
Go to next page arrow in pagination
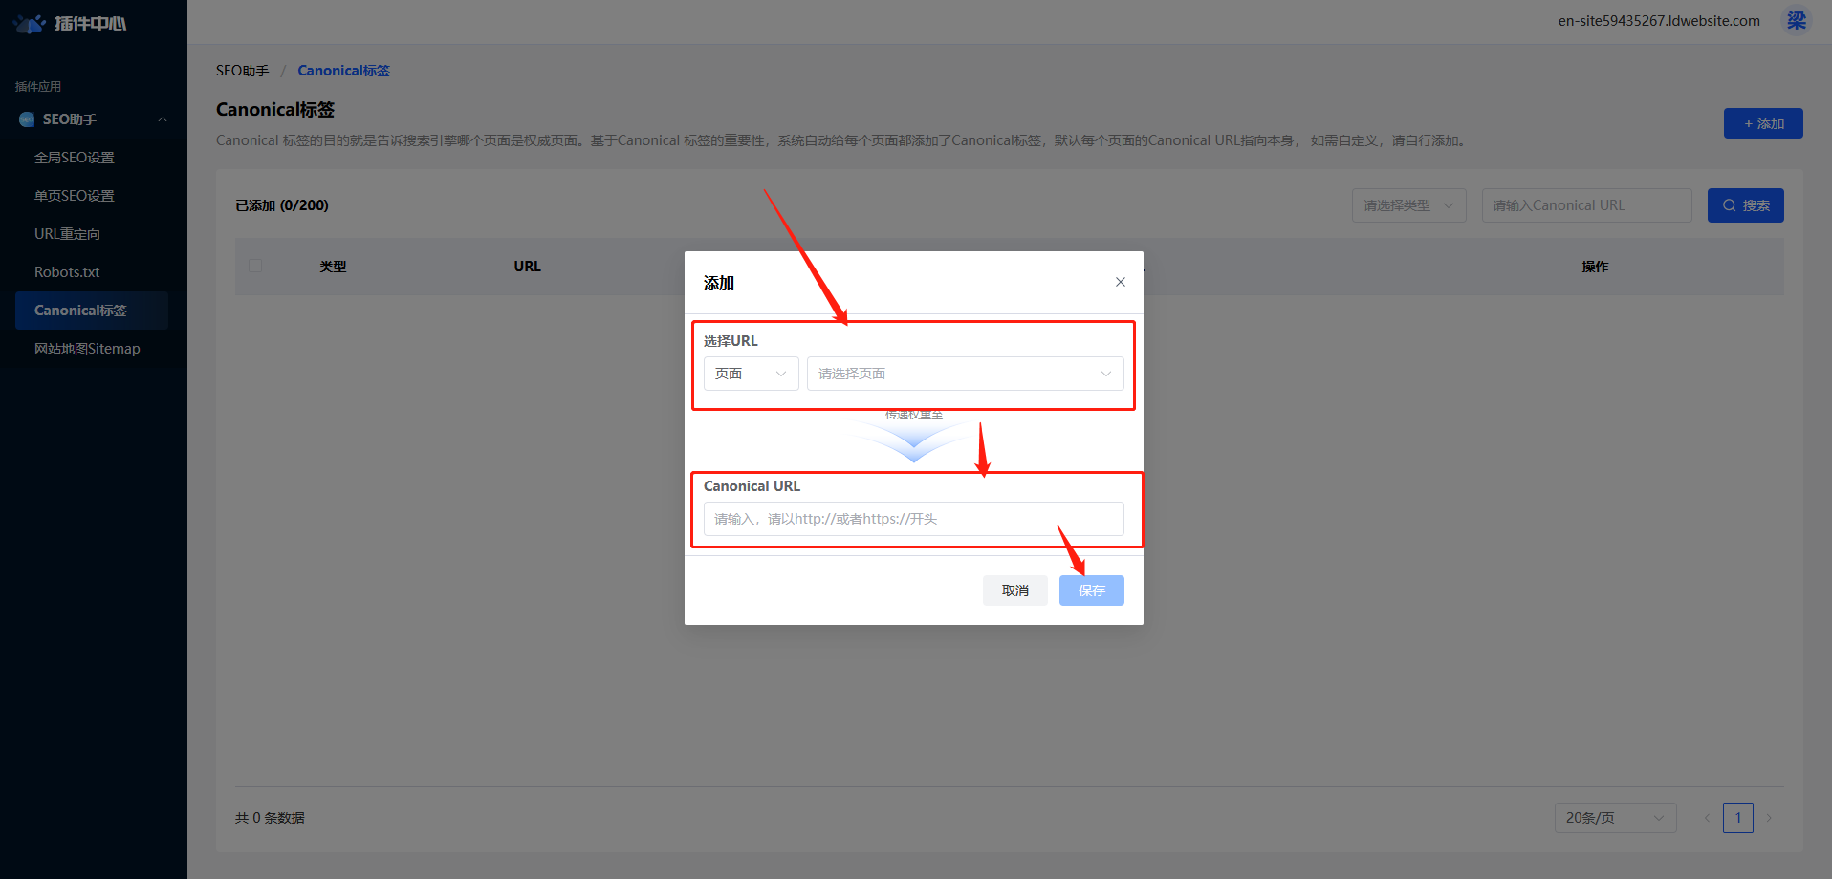(1769, 818)
